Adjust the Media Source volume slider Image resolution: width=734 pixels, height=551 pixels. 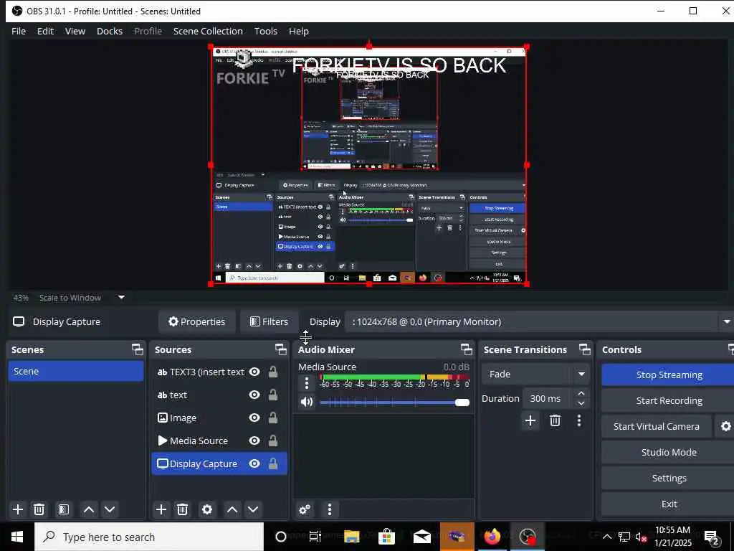[395, 402]
